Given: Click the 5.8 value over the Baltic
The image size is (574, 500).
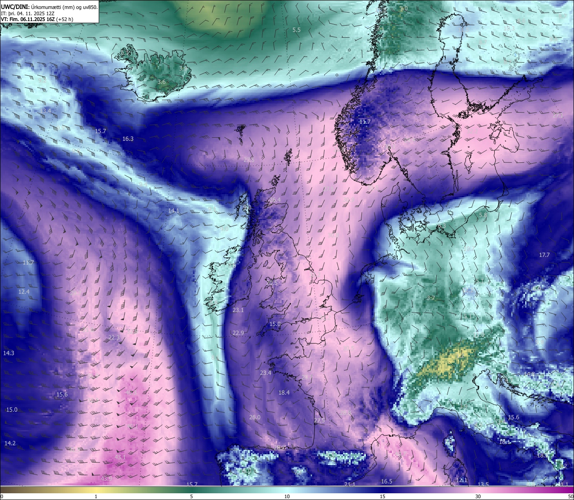Looking at the screenshot, I should (x=483, y=215).
